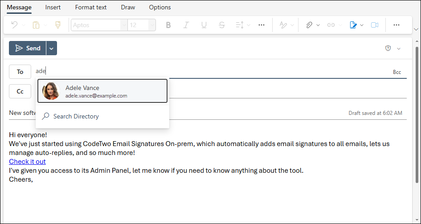Toggle Underline formatting

tap(204, 25)
